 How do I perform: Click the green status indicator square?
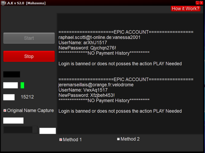tap(22, 85)
